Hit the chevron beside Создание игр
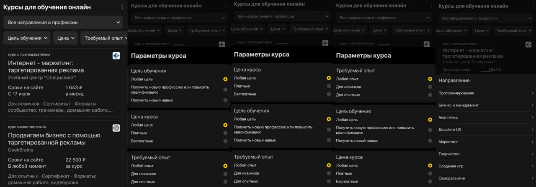 click(x=532, y=166)
